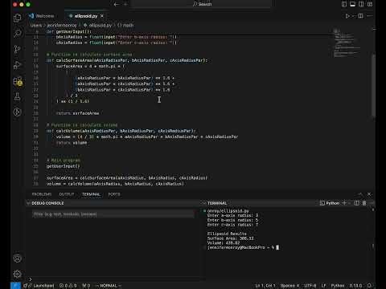
Task: Open run button dropdown arrow
Action: pyautogui.click(x=353, y=16)
